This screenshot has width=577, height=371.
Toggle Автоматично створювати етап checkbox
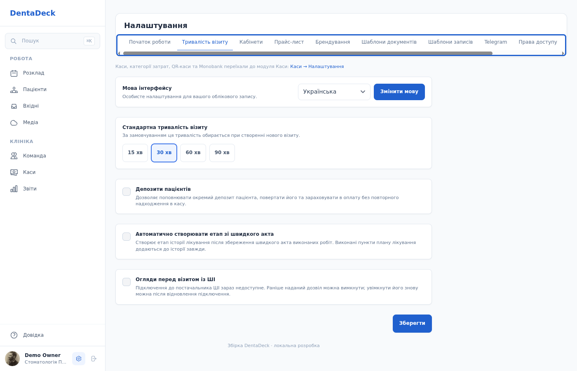click(x=127, y=237)
